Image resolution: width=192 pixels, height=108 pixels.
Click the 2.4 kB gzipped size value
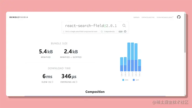tap(71, 52)
